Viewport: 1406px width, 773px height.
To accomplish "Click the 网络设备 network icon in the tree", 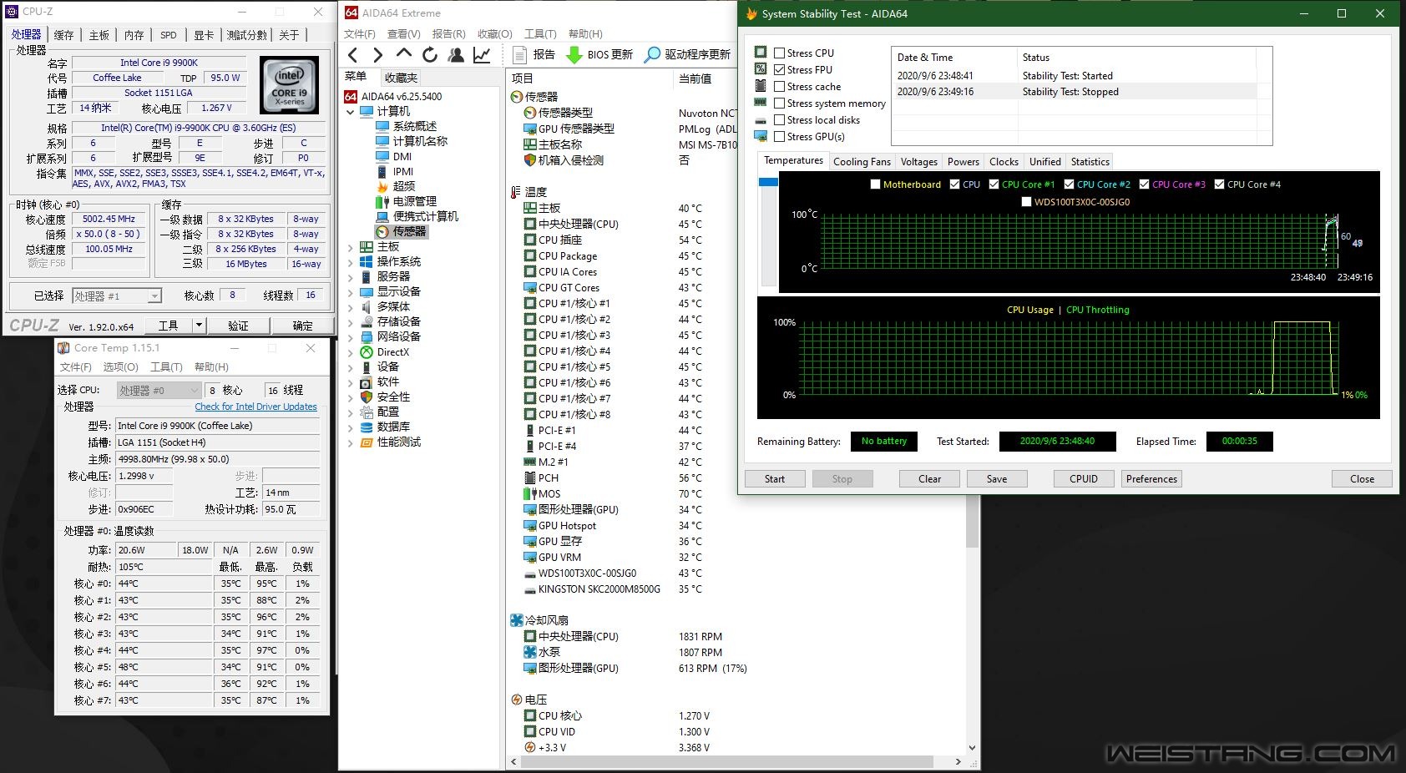I will pyautogui.click(x=367, y=337).
